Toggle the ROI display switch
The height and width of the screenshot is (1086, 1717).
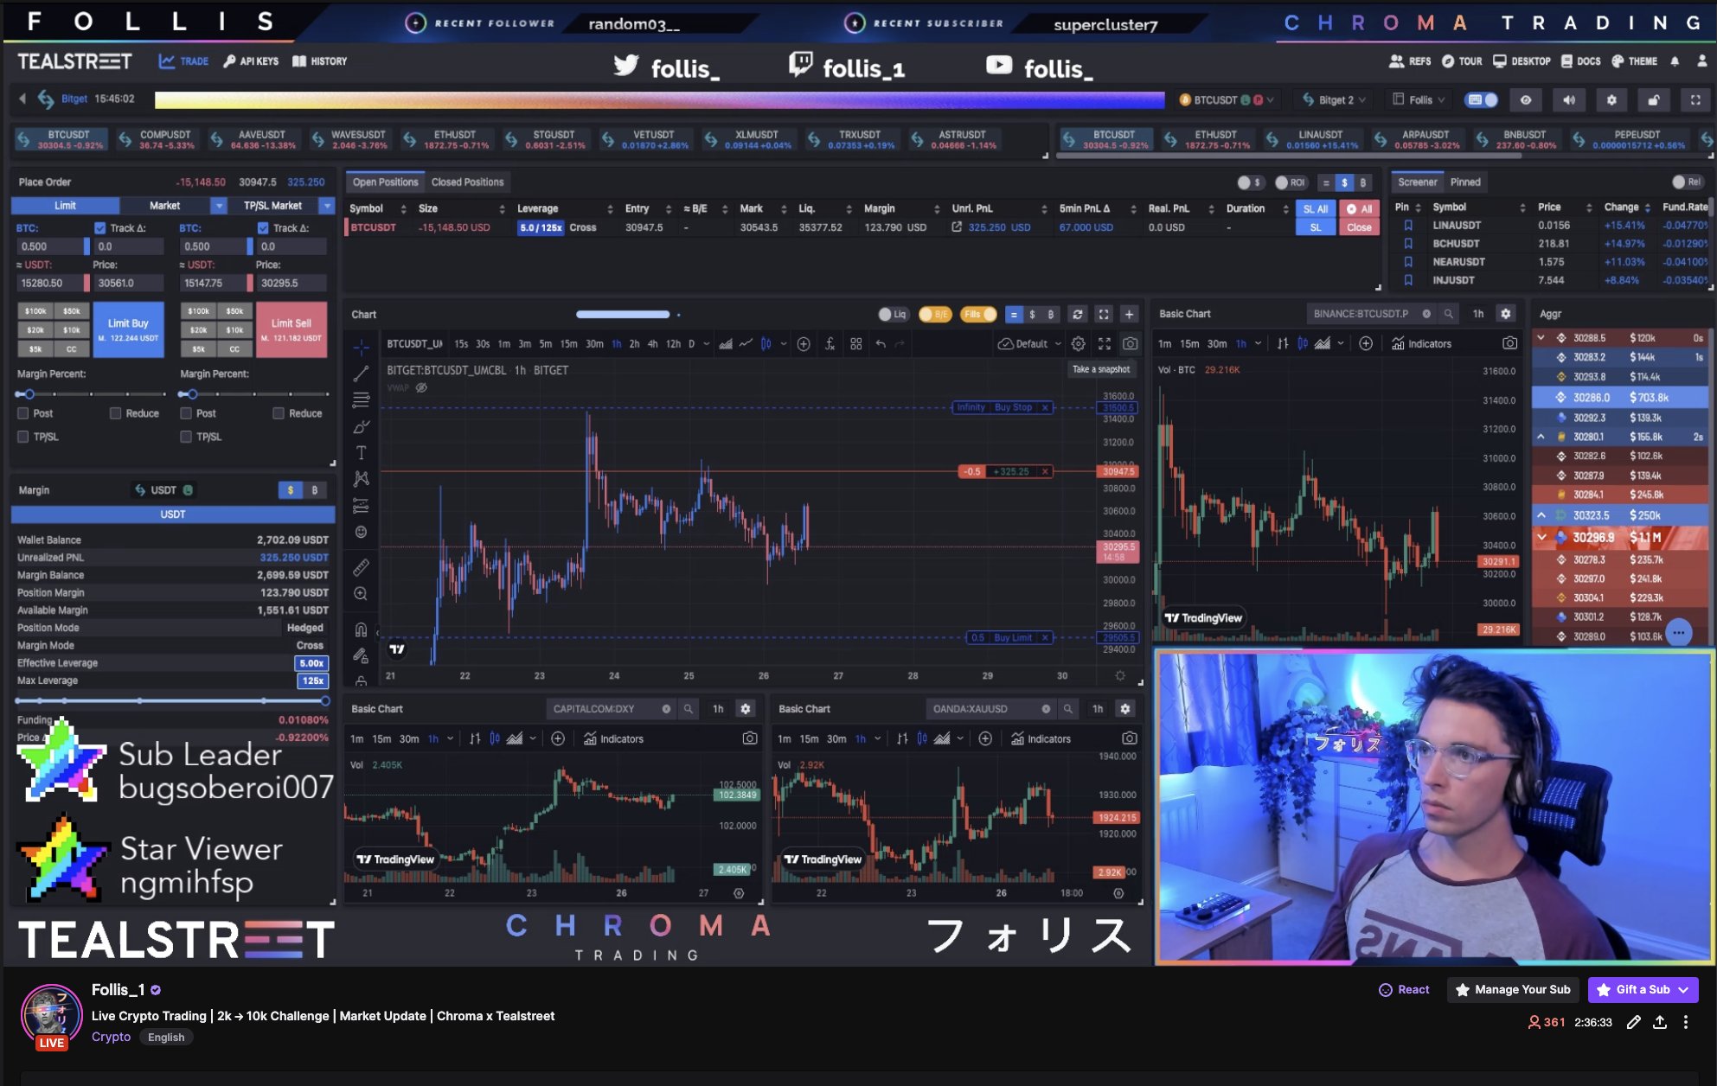coord(1290,182)
